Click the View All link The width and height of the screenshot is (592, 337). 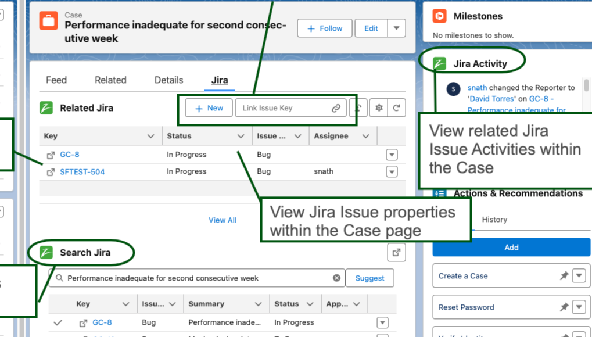point(223,220)
